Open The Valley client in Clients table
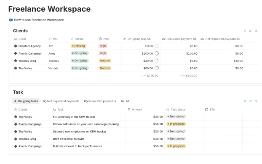Screen dimensions: 262x164 tap(25, 68)
